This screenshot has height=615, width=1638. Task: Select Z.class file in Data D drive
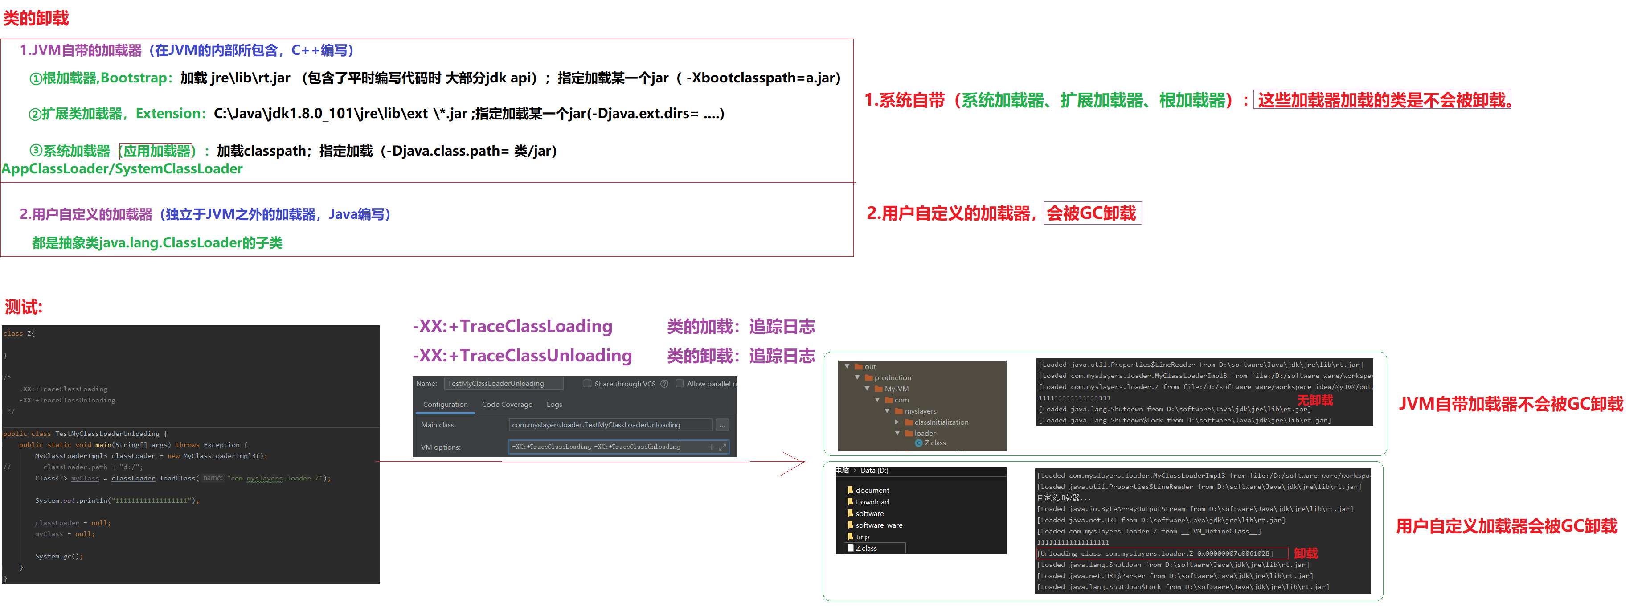(867, 548)
